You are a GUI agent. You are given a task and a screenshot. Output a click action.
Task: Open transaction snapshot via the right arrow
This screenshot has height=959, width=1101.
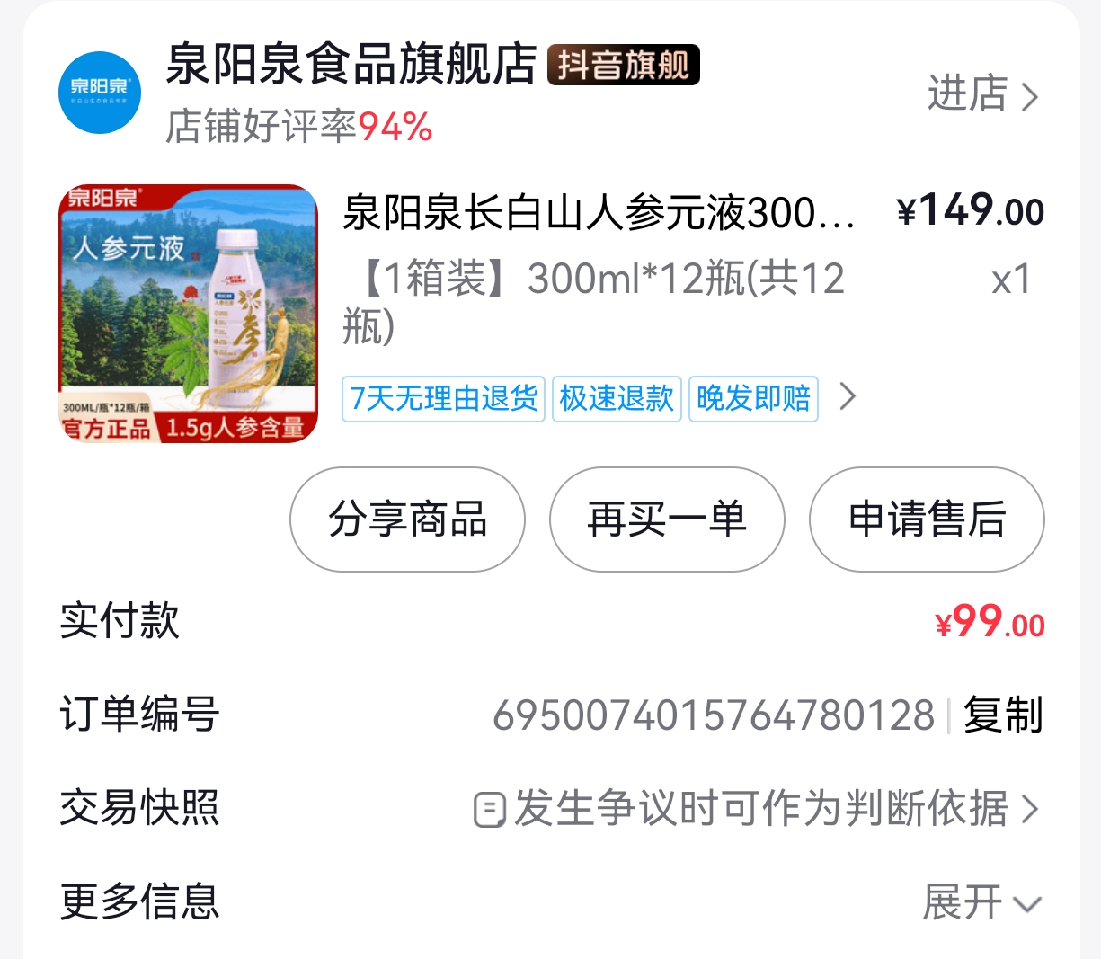(1030, 809)
